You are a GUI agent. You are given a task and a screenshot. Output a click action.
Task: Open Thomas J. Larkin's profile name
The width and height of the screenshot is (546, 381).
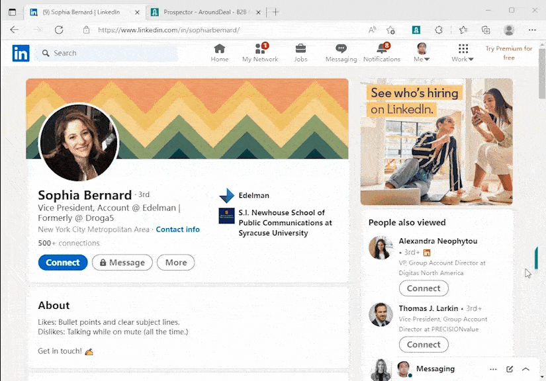point(428,308)
